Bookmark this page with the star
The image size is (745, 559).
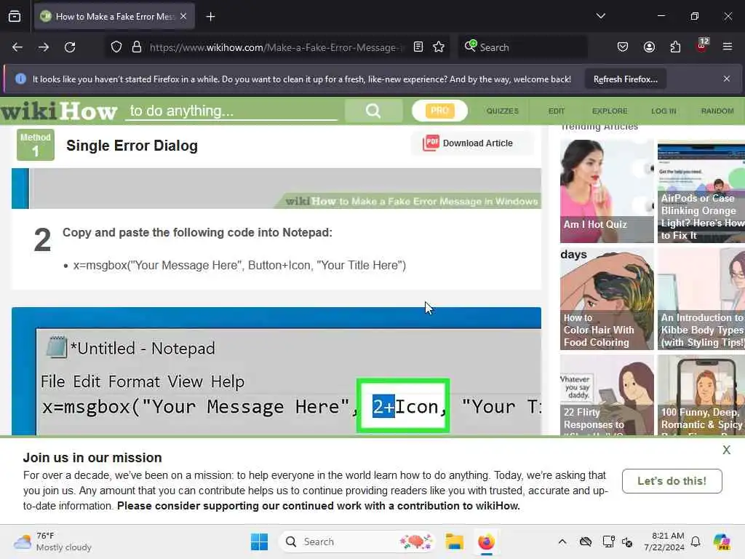439,47
